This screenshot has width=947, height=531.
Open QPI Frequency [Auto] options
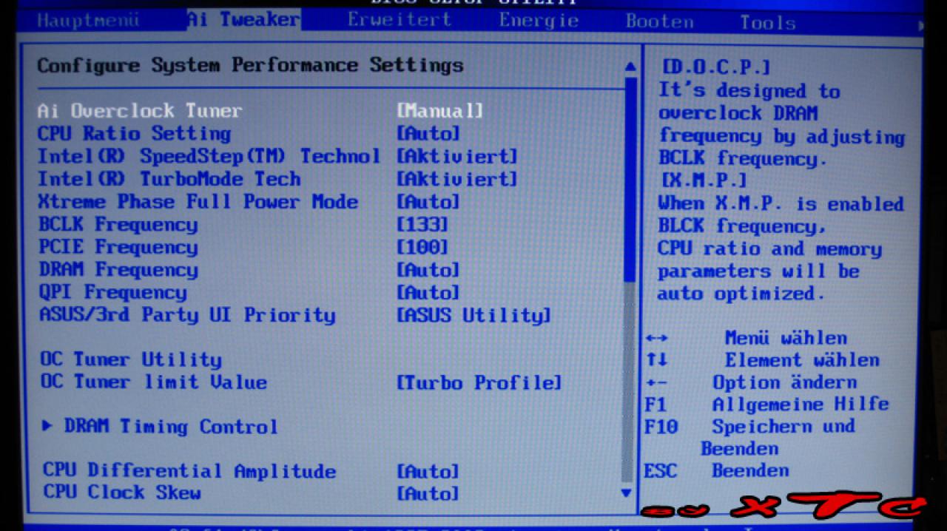[428, 293]
